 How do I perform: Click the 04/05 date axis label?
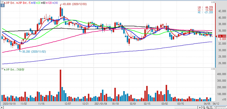pos(207,104)
